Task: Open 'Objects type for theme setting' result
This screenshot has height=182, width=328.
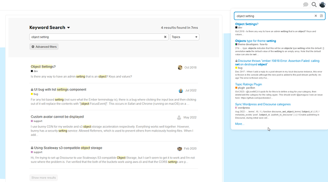Action: pos(255,41)
